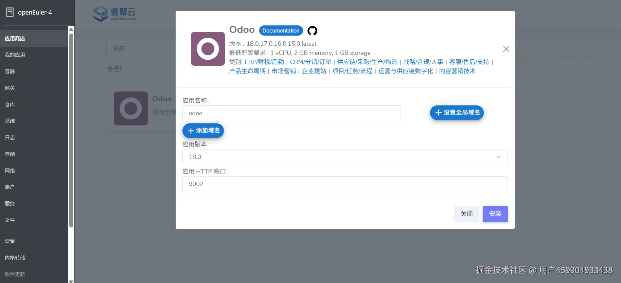Open 存储 in the sidebar
The height and width of the screenshot is (283, 621).
(x=34, y=154)
